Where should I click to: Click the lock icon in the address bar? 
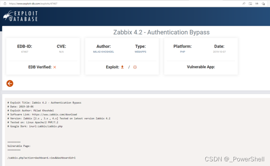click(5, 4)
